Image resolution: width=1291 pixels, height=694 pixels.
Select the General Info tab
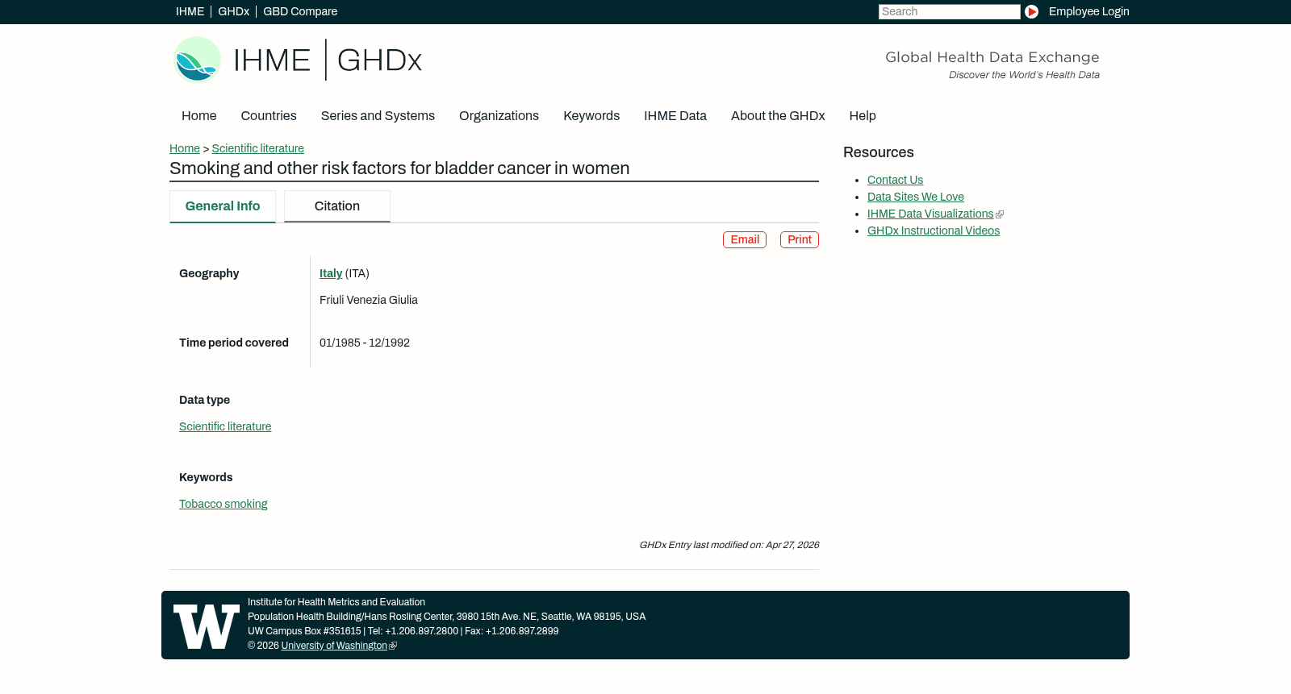tap(223, 206)
